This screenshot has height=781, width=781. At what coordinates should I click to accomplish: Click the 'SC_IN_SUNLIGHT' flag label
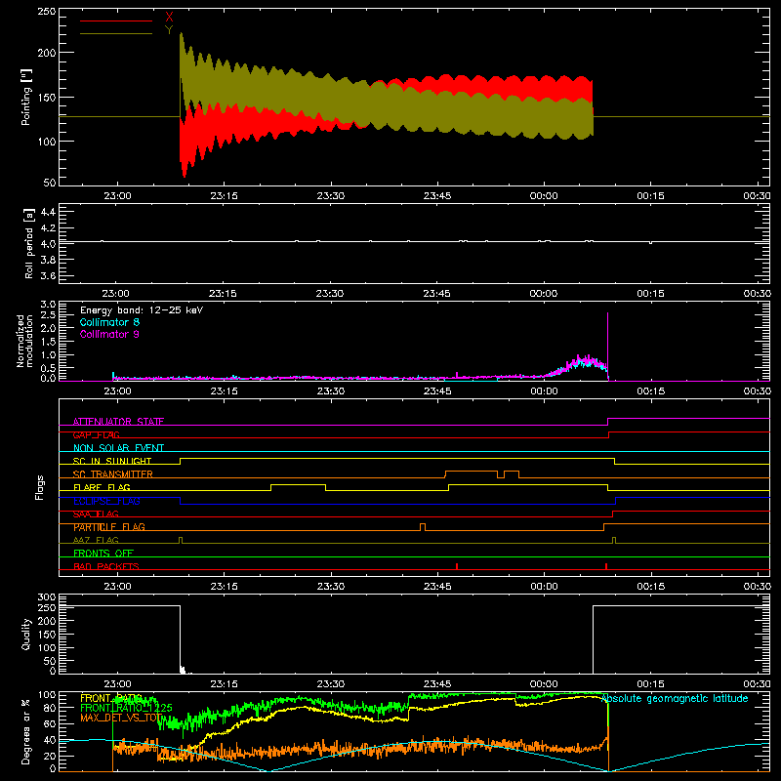click(112, 461)
